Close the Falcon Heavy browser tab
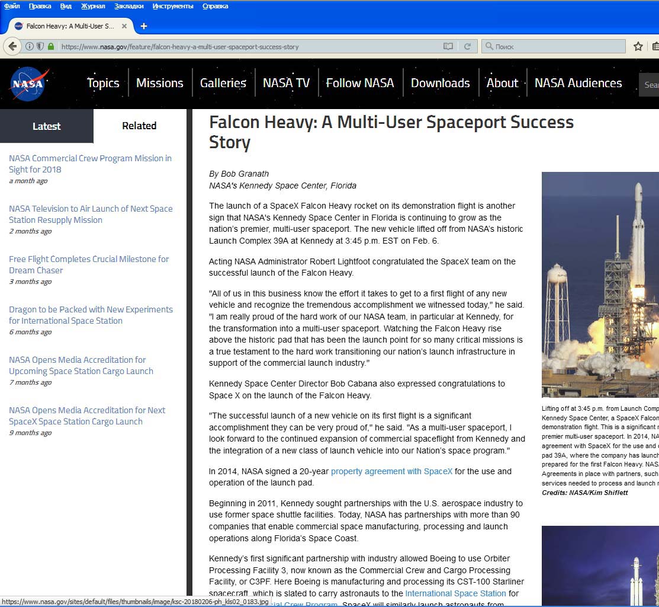 click(x=124, y=26)
